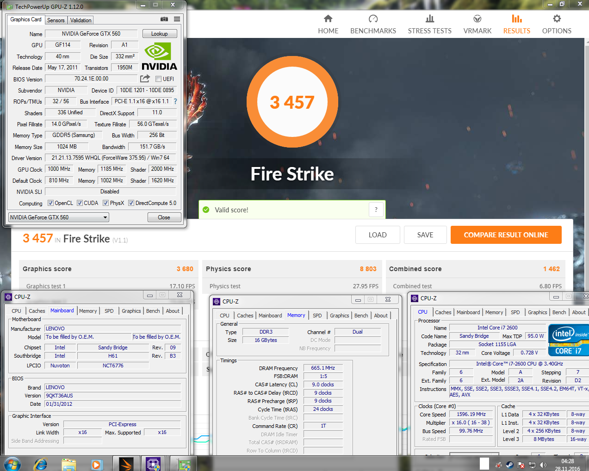
Task: Click the Results orange bars icon
Action: click(x=517, y=19)
